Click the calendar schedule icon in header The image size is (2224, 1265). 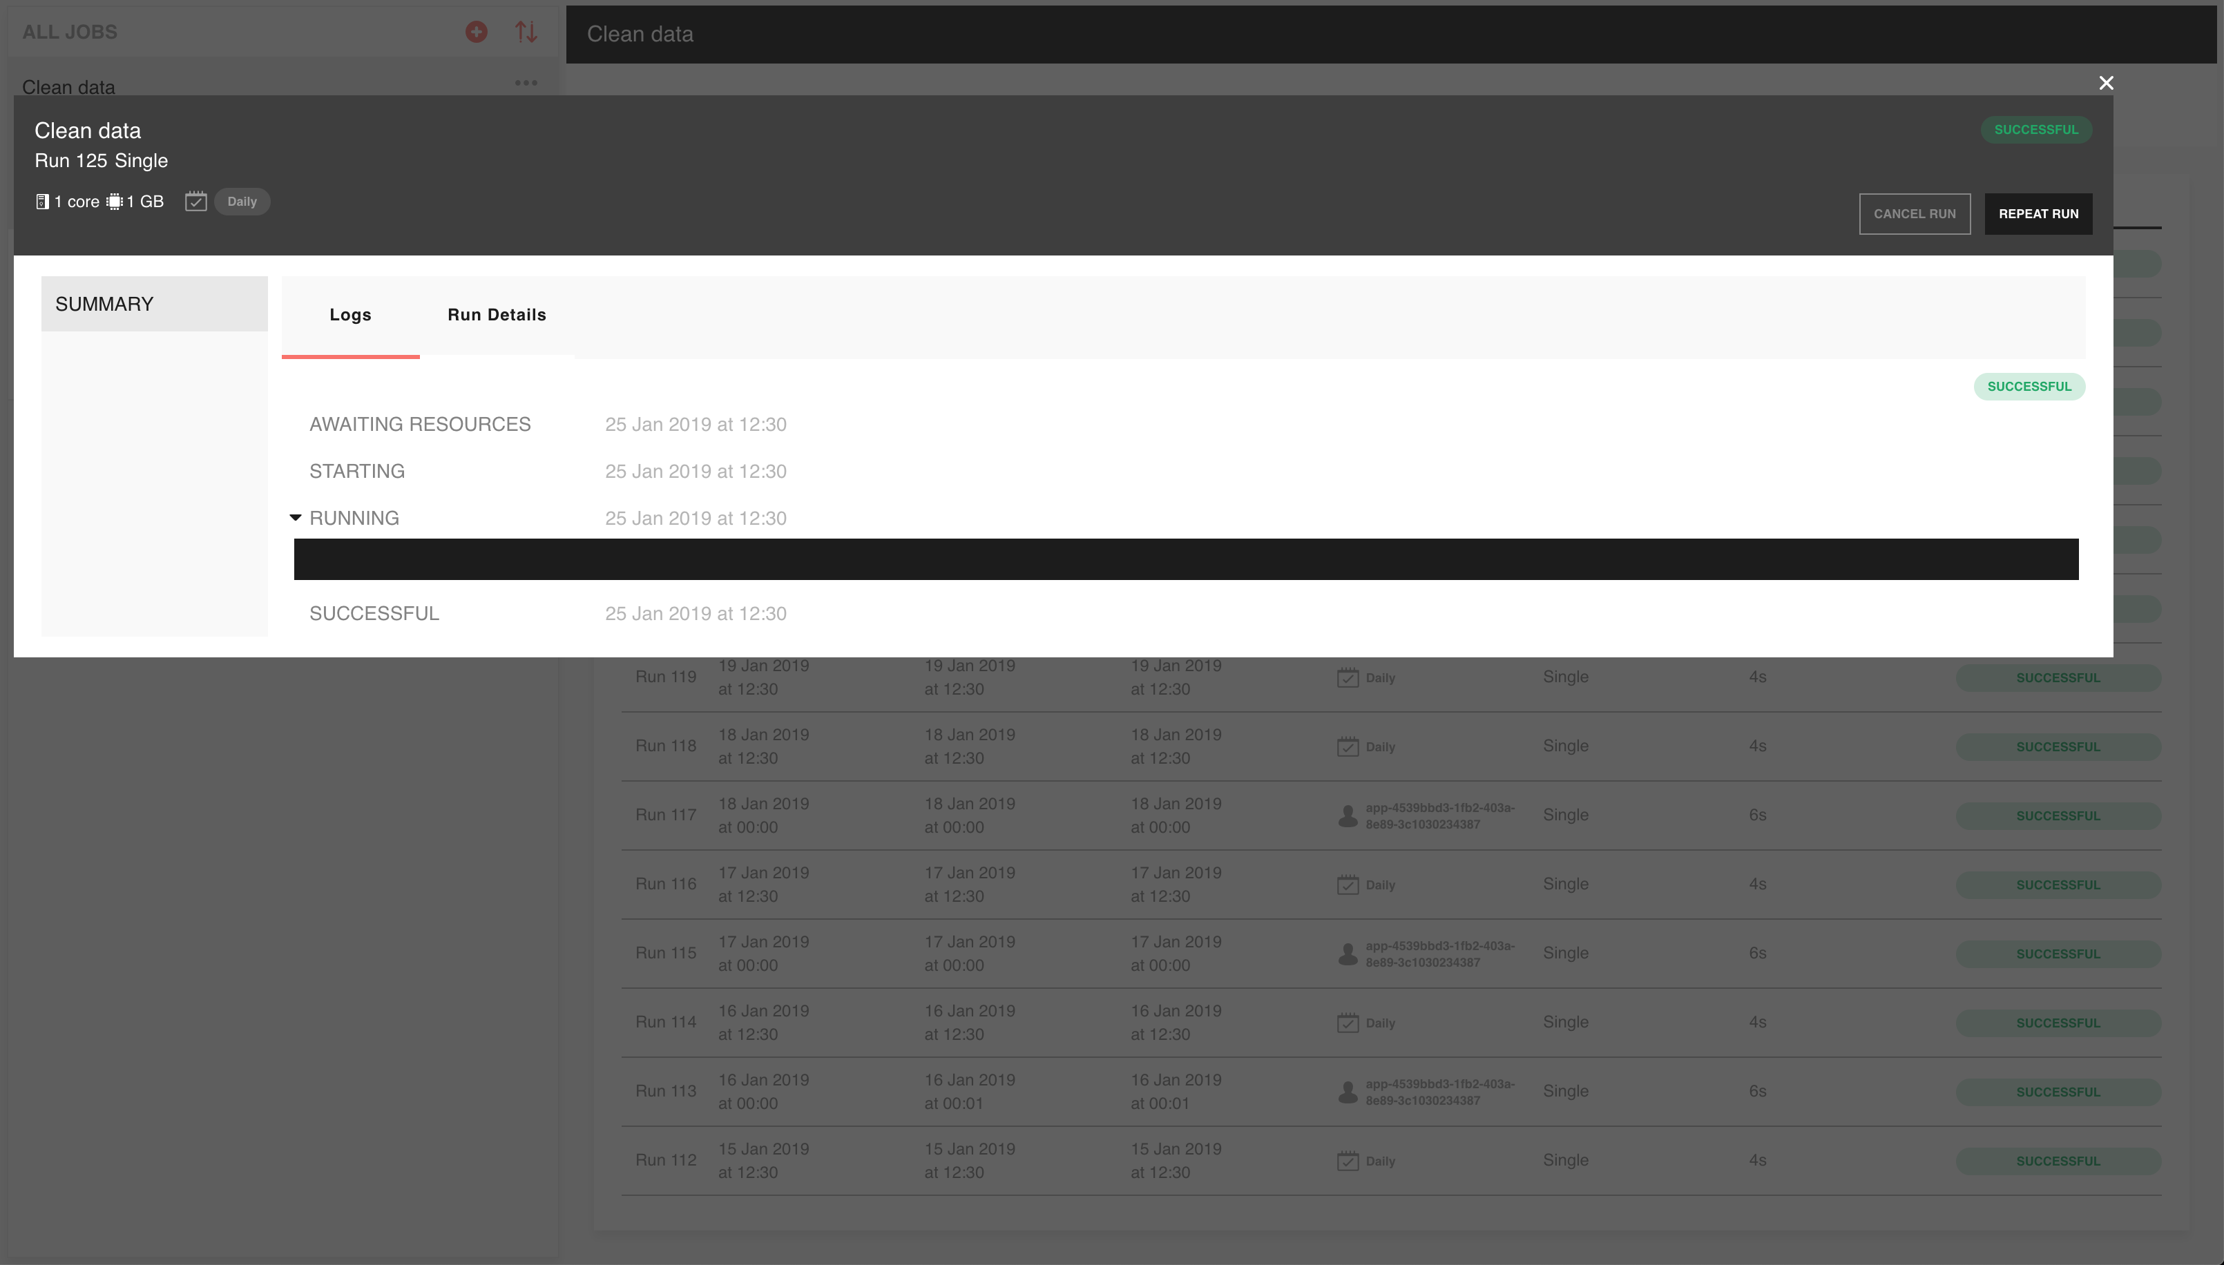pyautogui.click(x=195, y=202)
